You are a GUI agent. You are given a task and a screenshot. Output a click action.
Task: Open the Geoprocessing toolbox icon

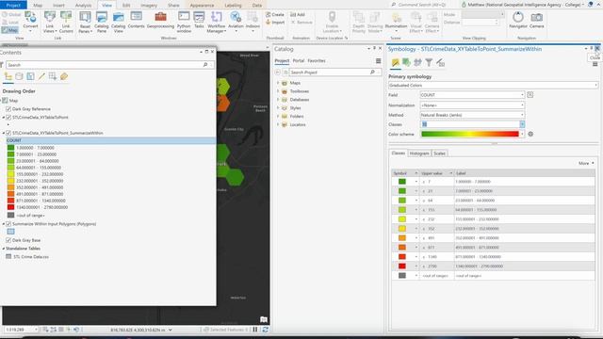[x=160, y=20]
